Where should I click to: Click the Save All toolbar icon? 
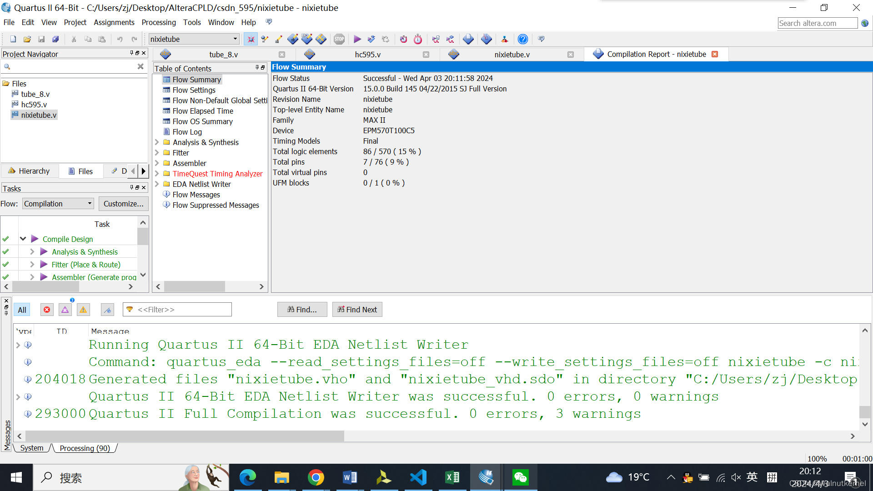[55, 39]
